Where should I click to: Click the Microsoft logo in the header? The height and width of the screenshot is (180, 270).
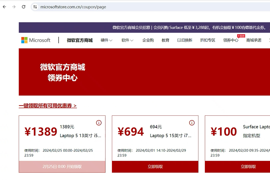(x=36, y=40)
